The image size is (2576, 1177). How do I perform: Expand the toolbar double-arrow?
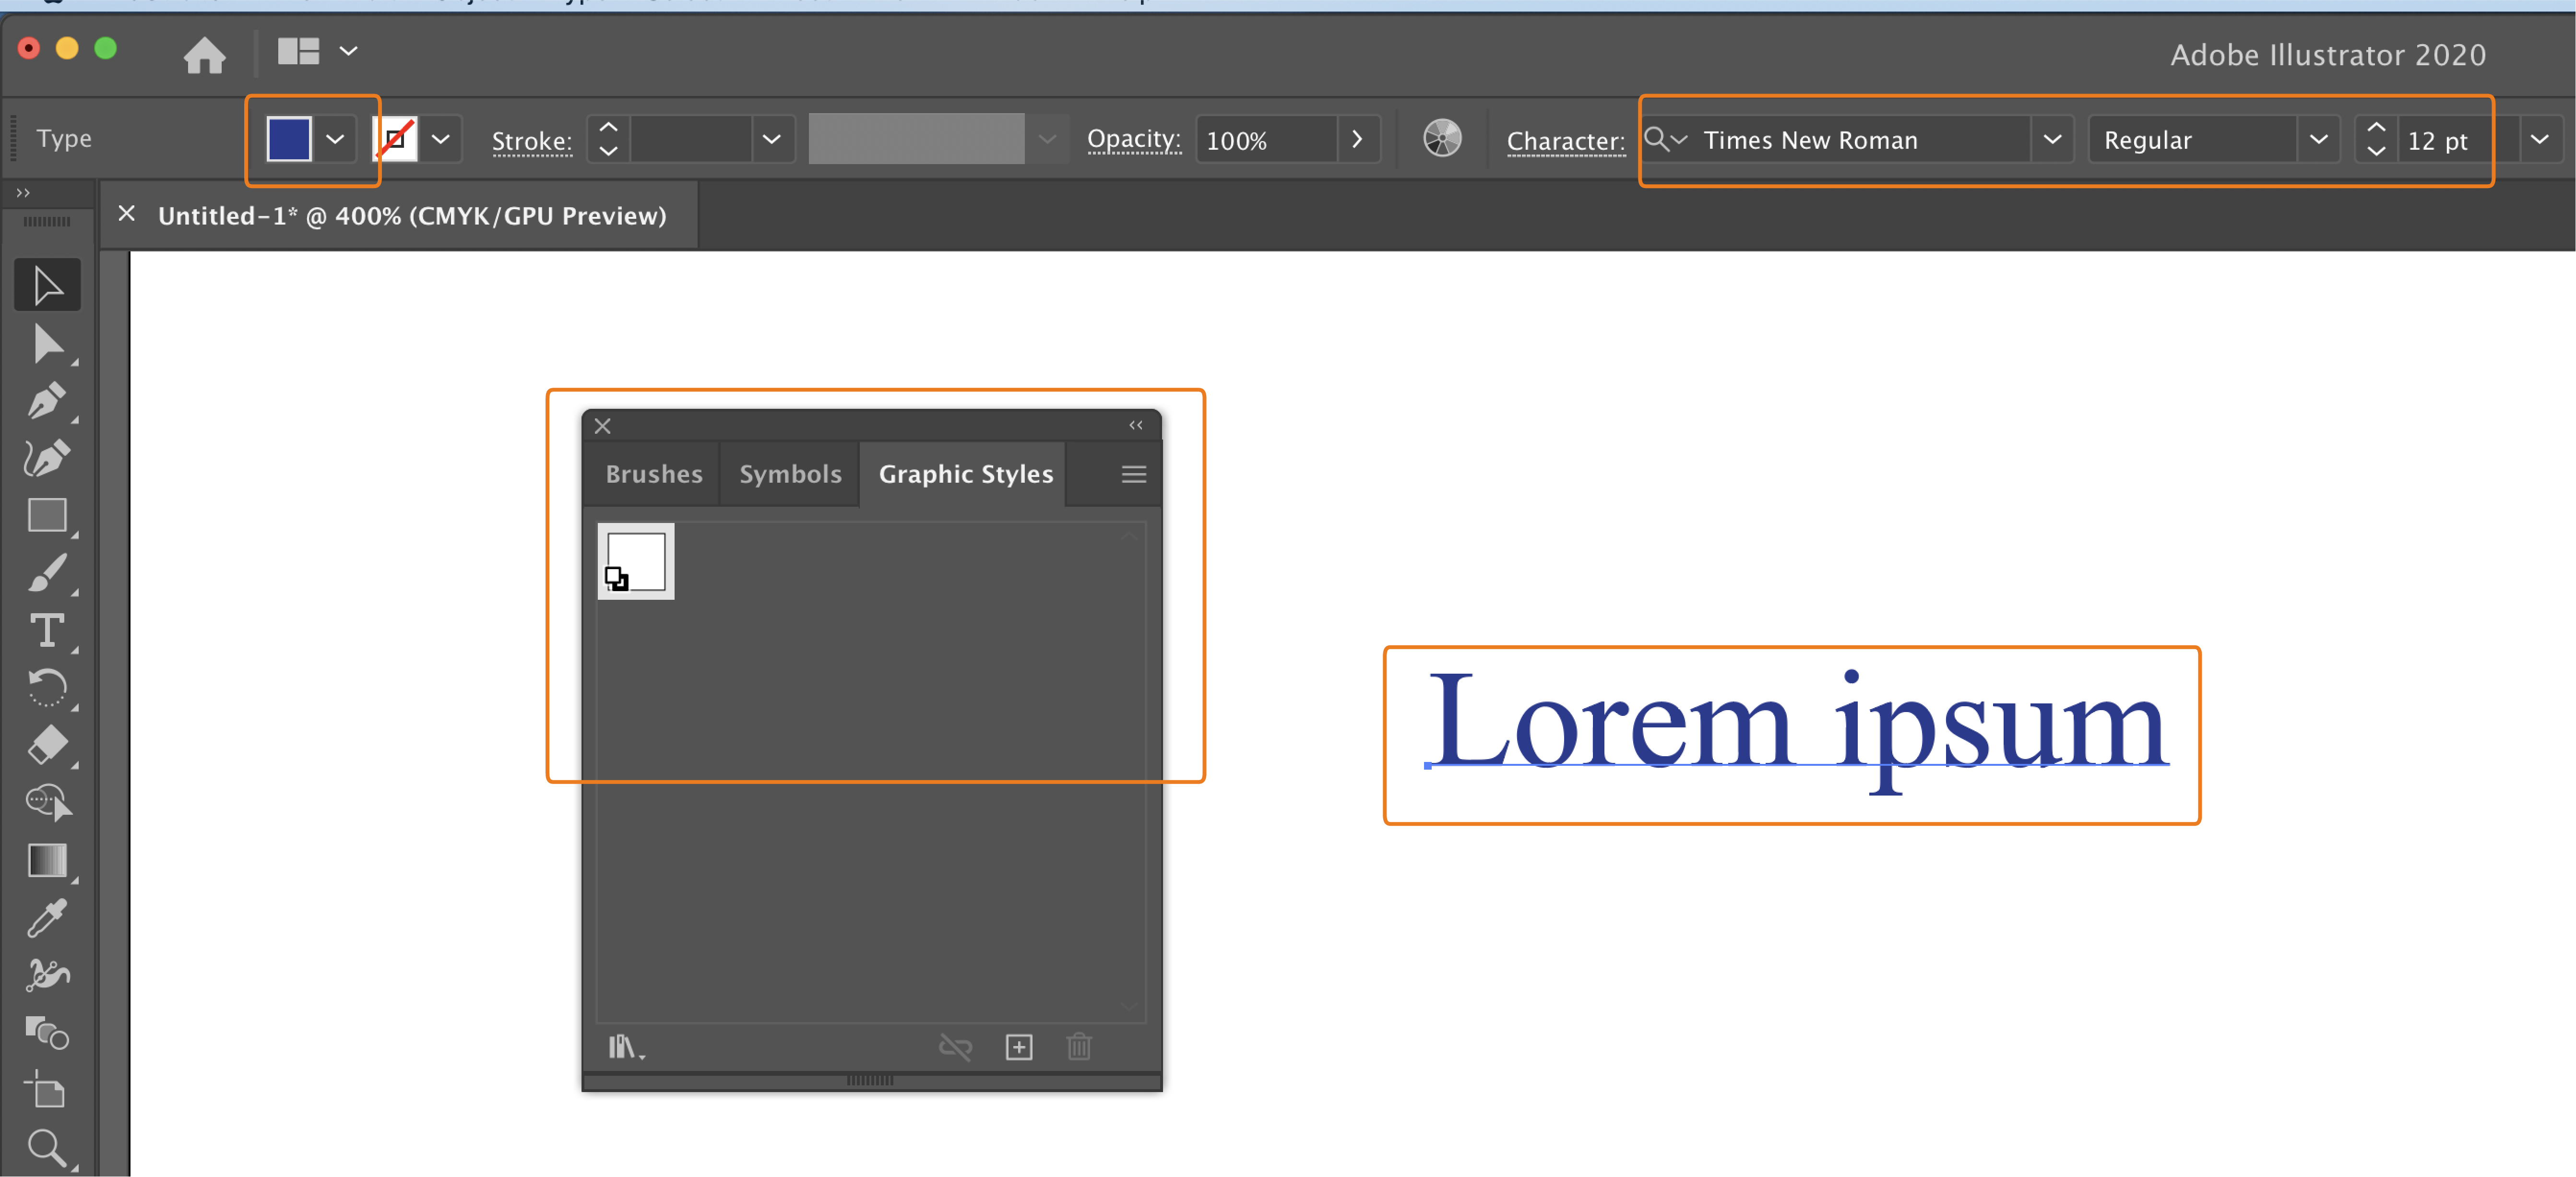tap(23, 192)
